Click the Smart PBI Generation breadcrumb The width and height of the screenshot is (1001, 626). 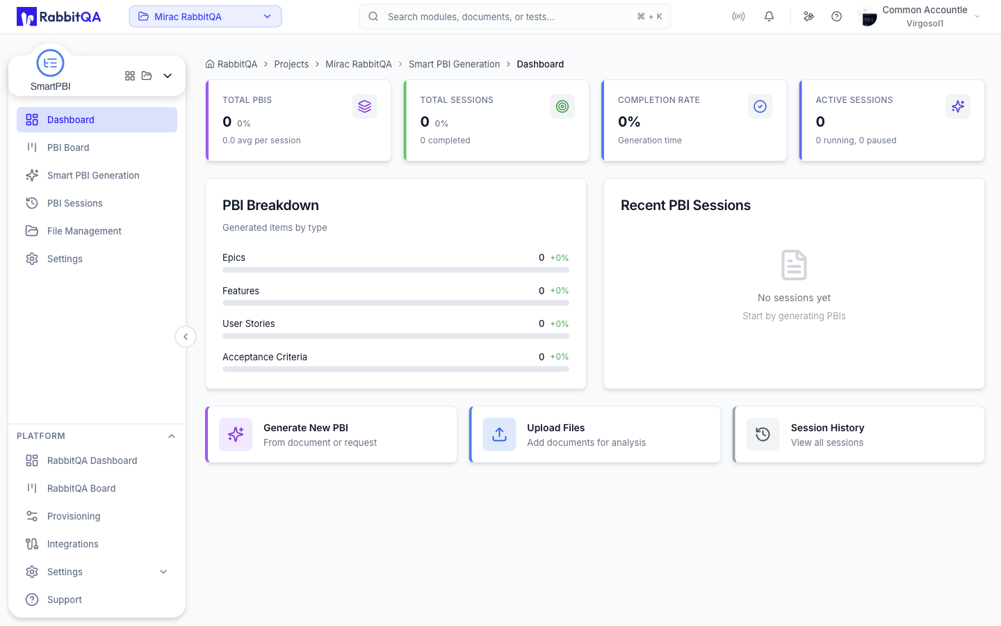coord(454,64)
